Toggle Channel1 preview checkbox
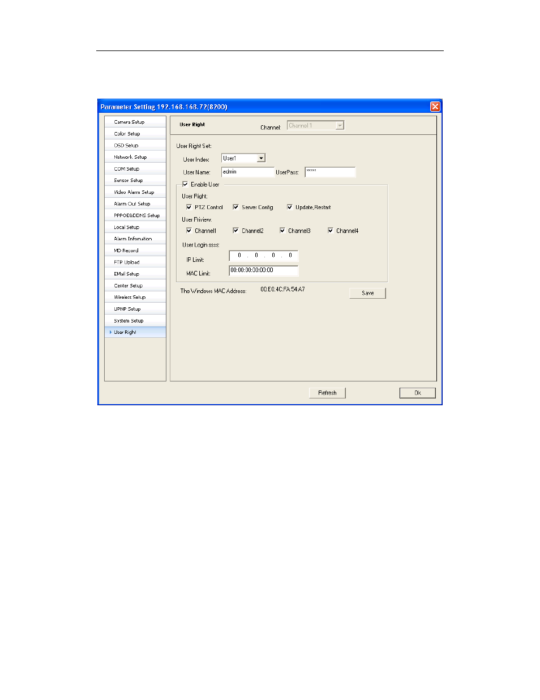Viewport: 540px width, 700px height. 189,231
